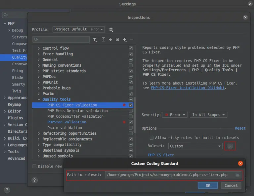254x196 pixels.
Task: Toggle the Control flow checkbox
Action: pos(131,48)
